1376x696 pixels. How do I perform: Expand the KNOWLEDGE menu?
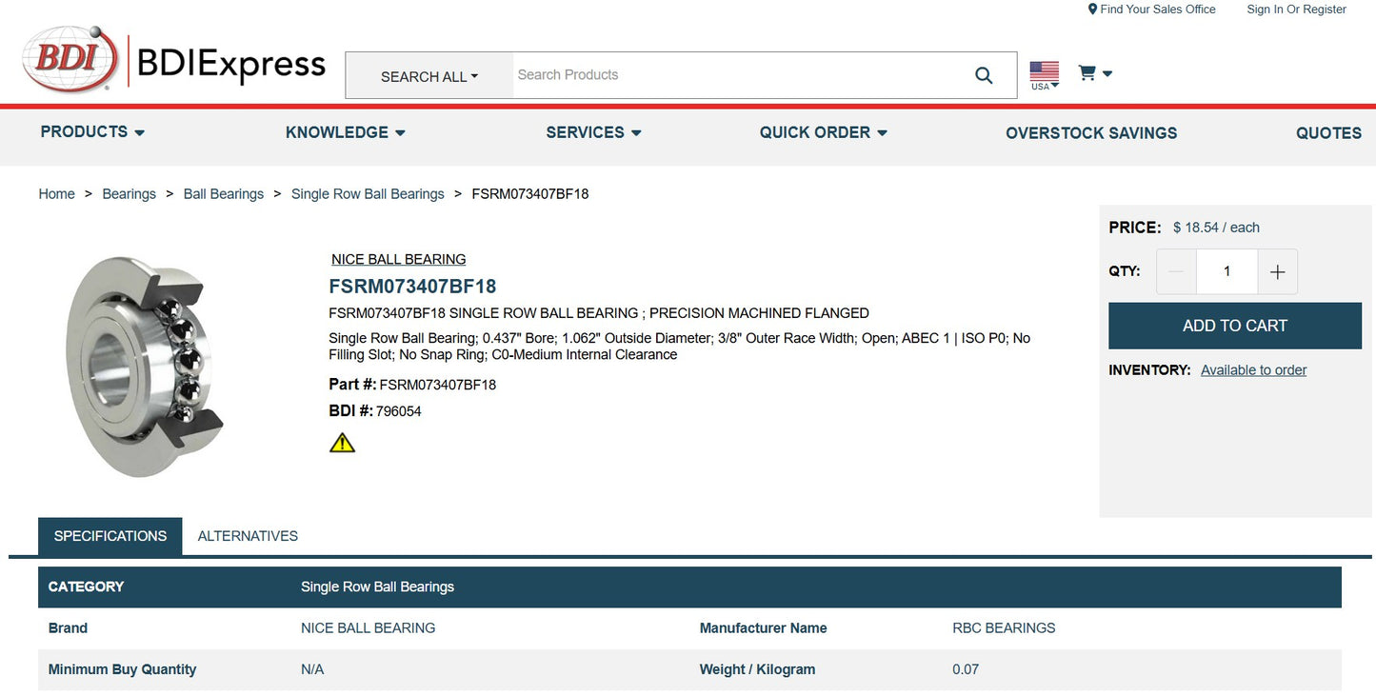[345, 133]
